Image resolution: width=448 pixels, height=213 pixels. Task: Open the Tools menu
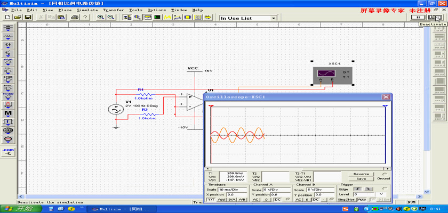(135, 10)
